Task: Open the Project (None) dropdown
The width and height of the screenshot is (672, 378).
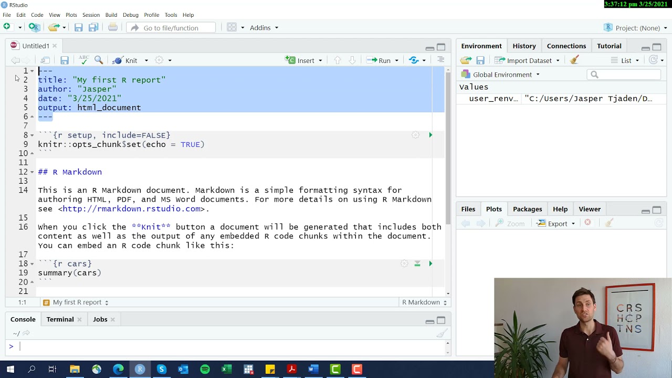Action: coord(637,28)
